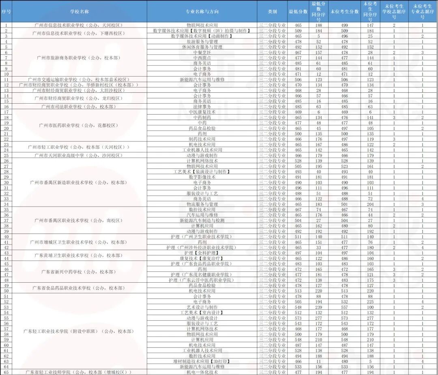Click the 类别 column header
The height and width of the screenshot is (375, 438).
coord(273,12)
